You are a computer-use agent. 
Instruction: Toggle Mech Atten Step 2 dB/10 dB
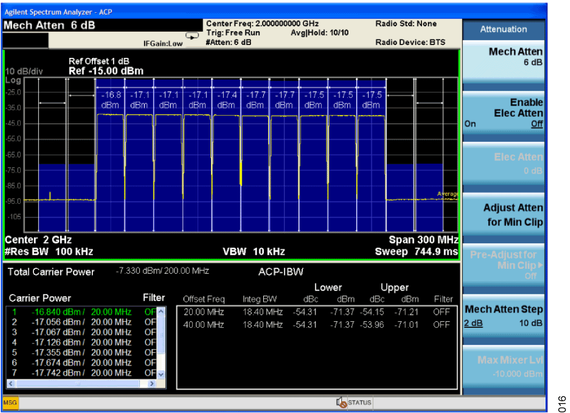(x=503, y=316)
